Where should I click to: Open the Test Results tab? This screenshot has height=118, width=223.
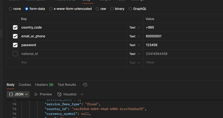[x=67, y=85]
